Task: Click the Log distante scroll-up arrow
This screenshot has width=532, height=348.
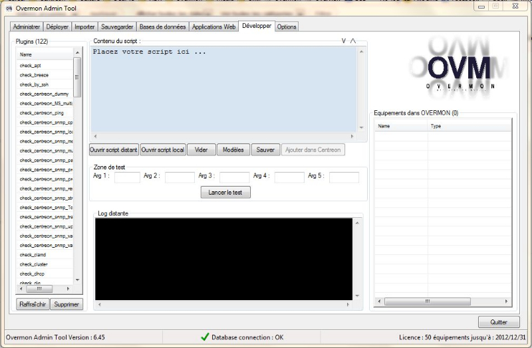Action: (x=357, y=222)
